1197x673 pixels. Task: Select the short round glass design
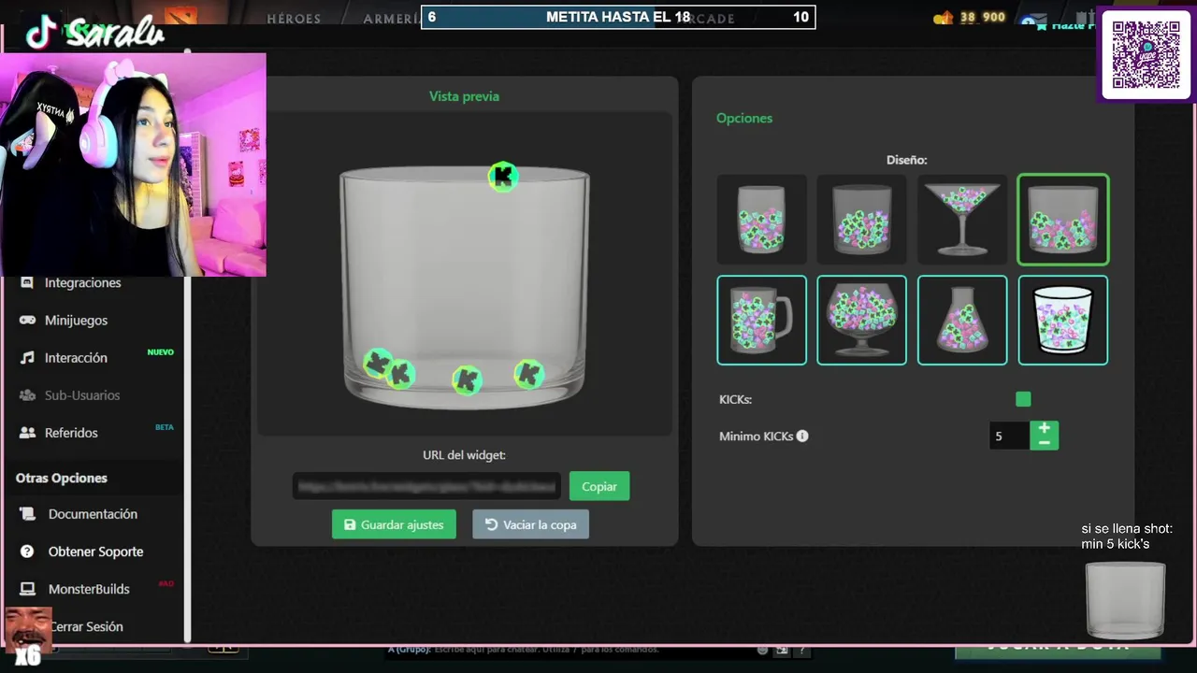click(862, 220)
